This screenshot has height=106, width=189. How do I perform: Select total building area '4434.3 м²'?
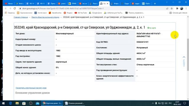[141, 53]
